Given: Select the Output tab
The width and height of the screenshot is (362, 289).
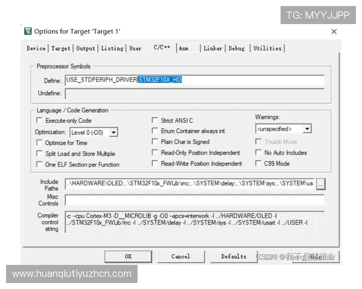Looking at the screenshot, I should [85, 48].
